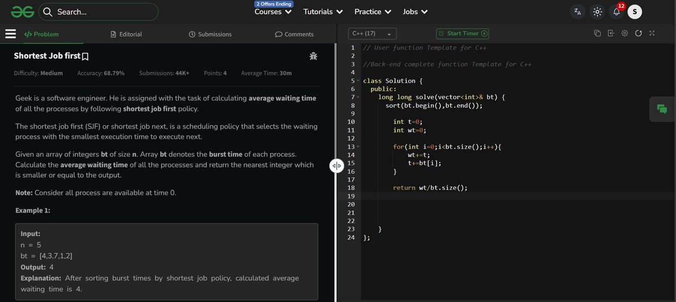Collapse the solve function fold arrow

tap(358, 98)
